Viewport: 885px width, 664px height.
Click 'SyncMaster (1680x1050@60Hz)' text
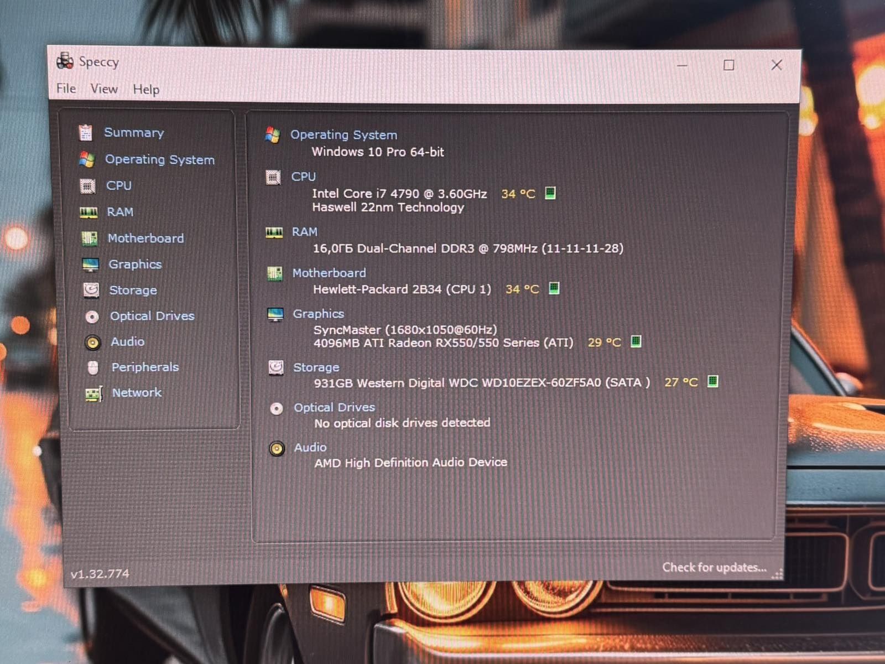pyautogui.click(x=405, y=330)
